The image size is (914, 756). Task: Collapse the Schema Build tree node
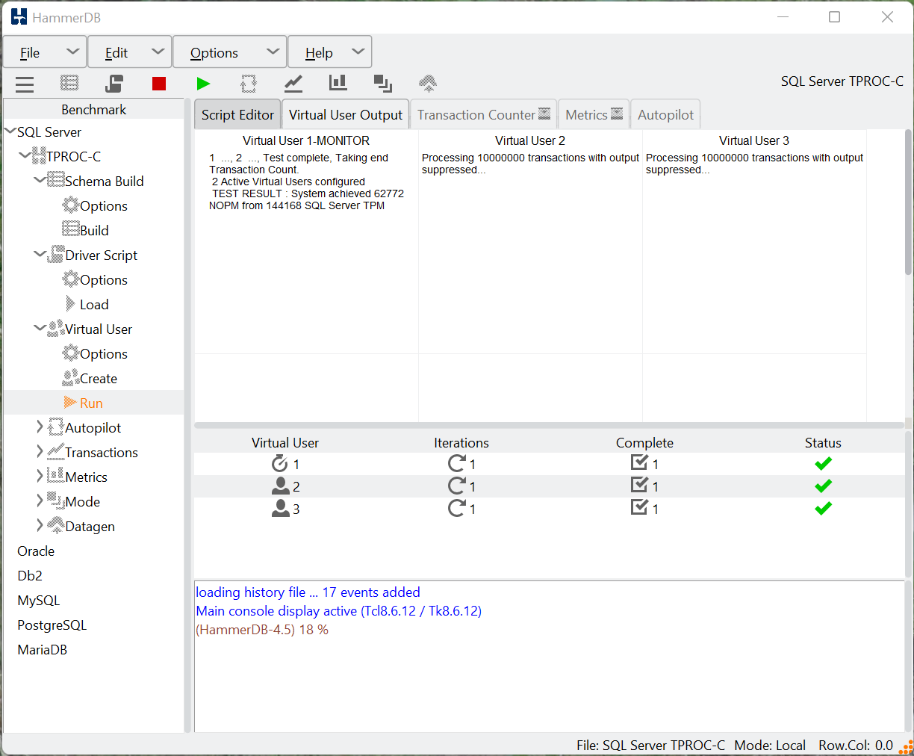point(40,181)
